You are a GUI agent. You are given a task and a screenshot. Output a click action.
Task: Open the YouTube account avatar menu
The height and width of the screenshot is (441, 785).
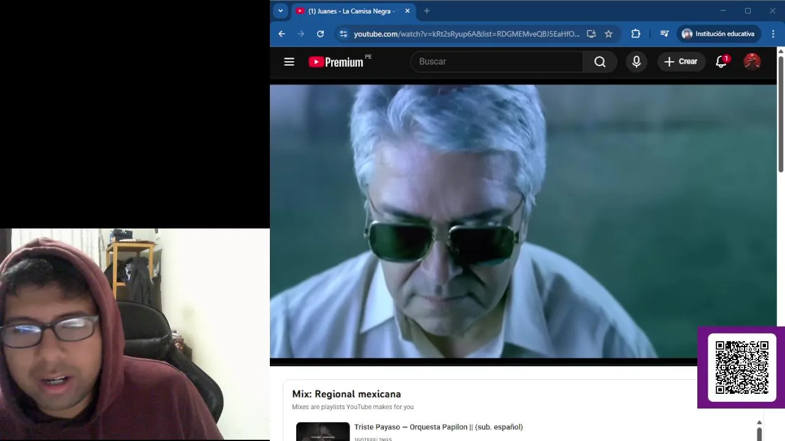pyautogui.click(x=752, y=61)
